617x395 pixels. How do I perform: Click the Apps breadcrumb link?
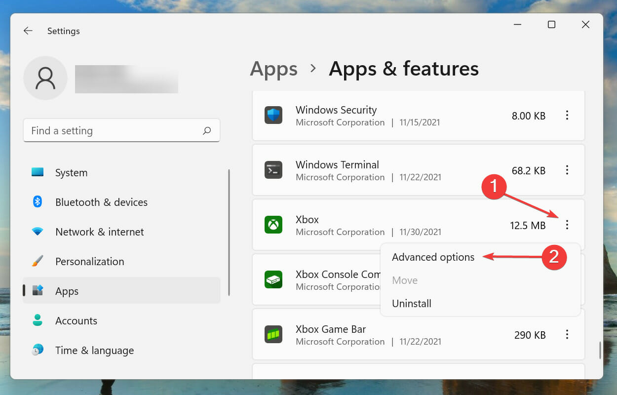click(x=273, y=69)
